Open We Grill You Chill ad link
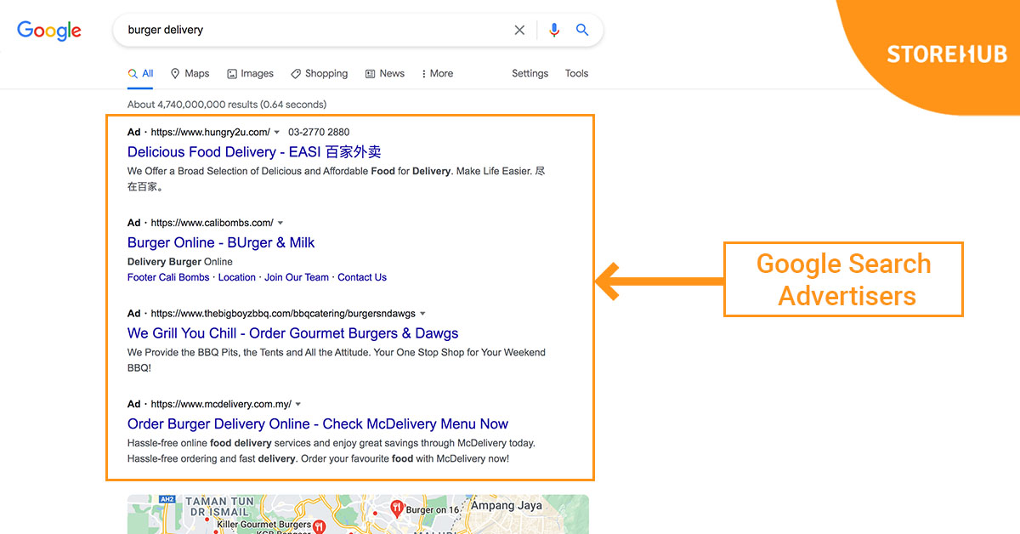Viewport: 1020px width, 534px height. click(x=292, y=333)
